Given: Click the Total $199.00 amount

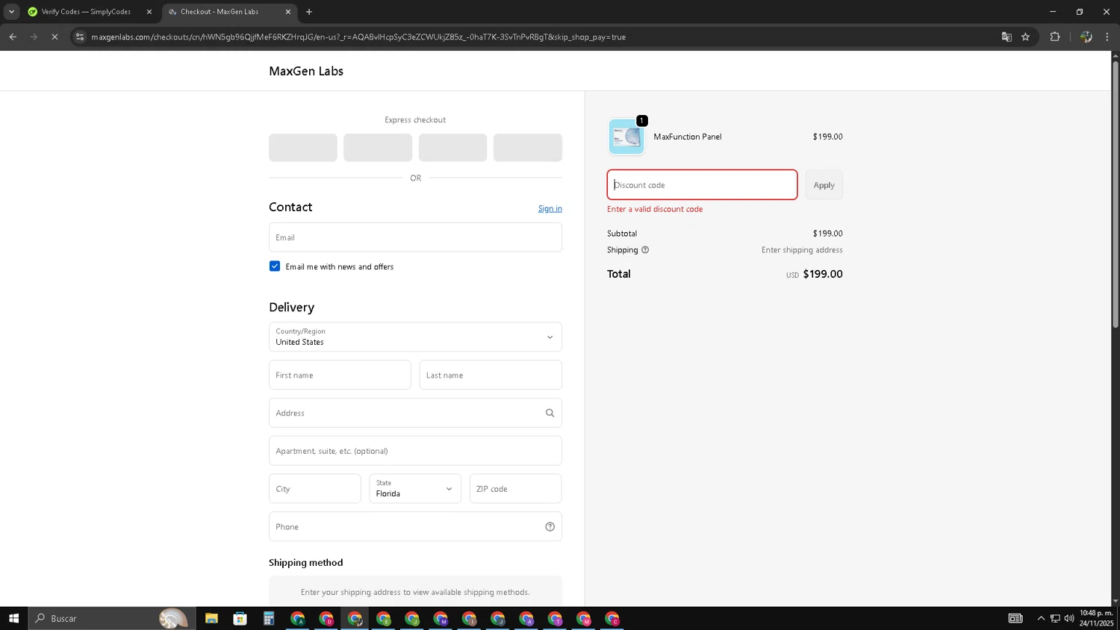Looking at the screenshot, I should (823, 274).
